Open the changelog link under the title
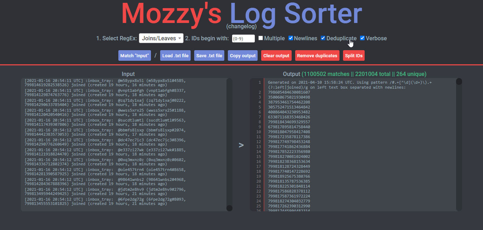This screenshot has height=230, width=483. pyautogui.click(x=241, y=26)
